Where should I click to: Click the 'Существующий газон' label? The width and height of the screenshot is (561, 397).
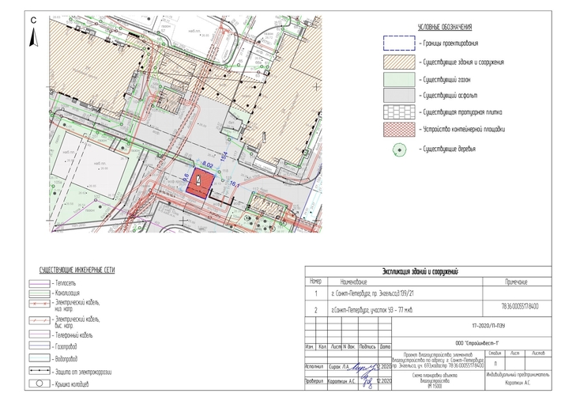pos(446,80)
